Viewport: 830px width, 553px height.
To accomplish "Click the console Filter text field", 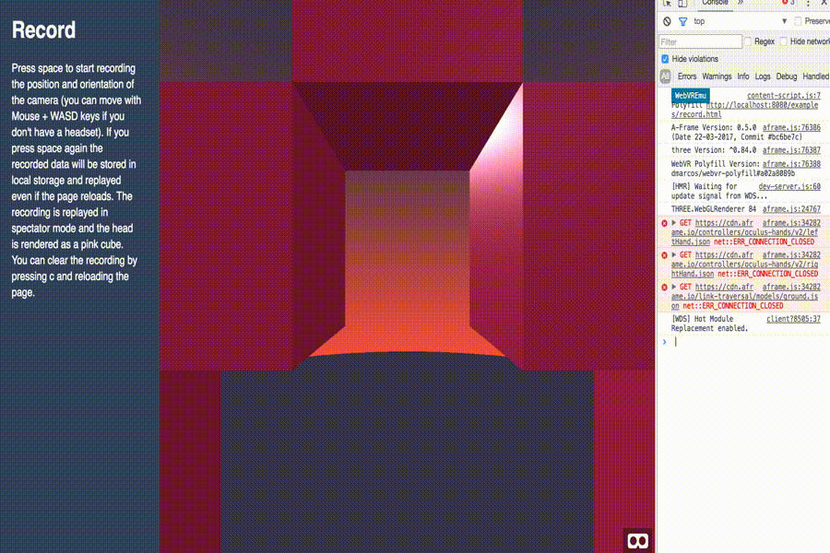I will [x=700, y=41].
